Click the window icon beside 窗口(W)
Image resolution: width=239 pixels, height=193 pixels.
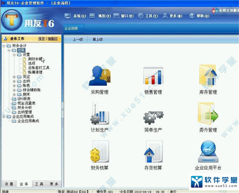click(116, 16)
